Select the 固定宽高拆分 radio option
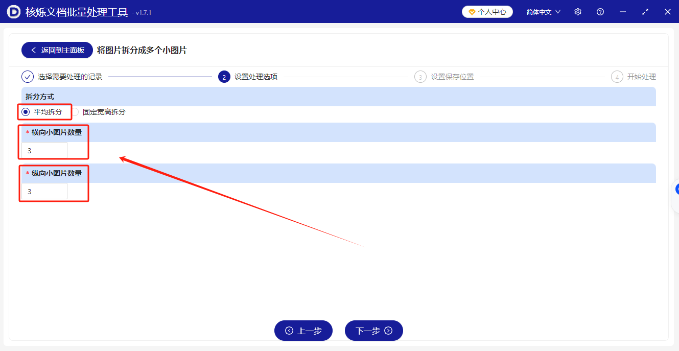This screenshot has height=351, width=679. point(76,112)
